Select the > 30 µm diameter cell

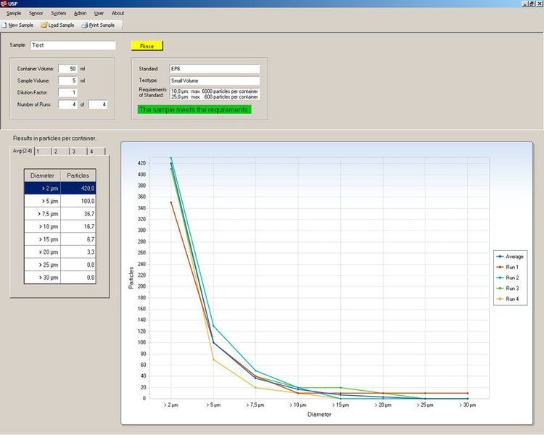click(42, 278)
